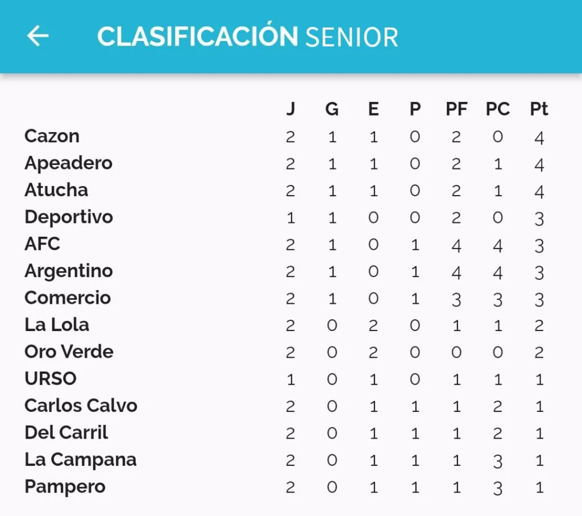
Task: Select Atucha in the standings
Action: 56,190
